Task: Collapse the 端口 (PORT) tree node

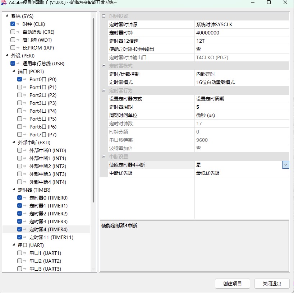Action: coord(14,71)
